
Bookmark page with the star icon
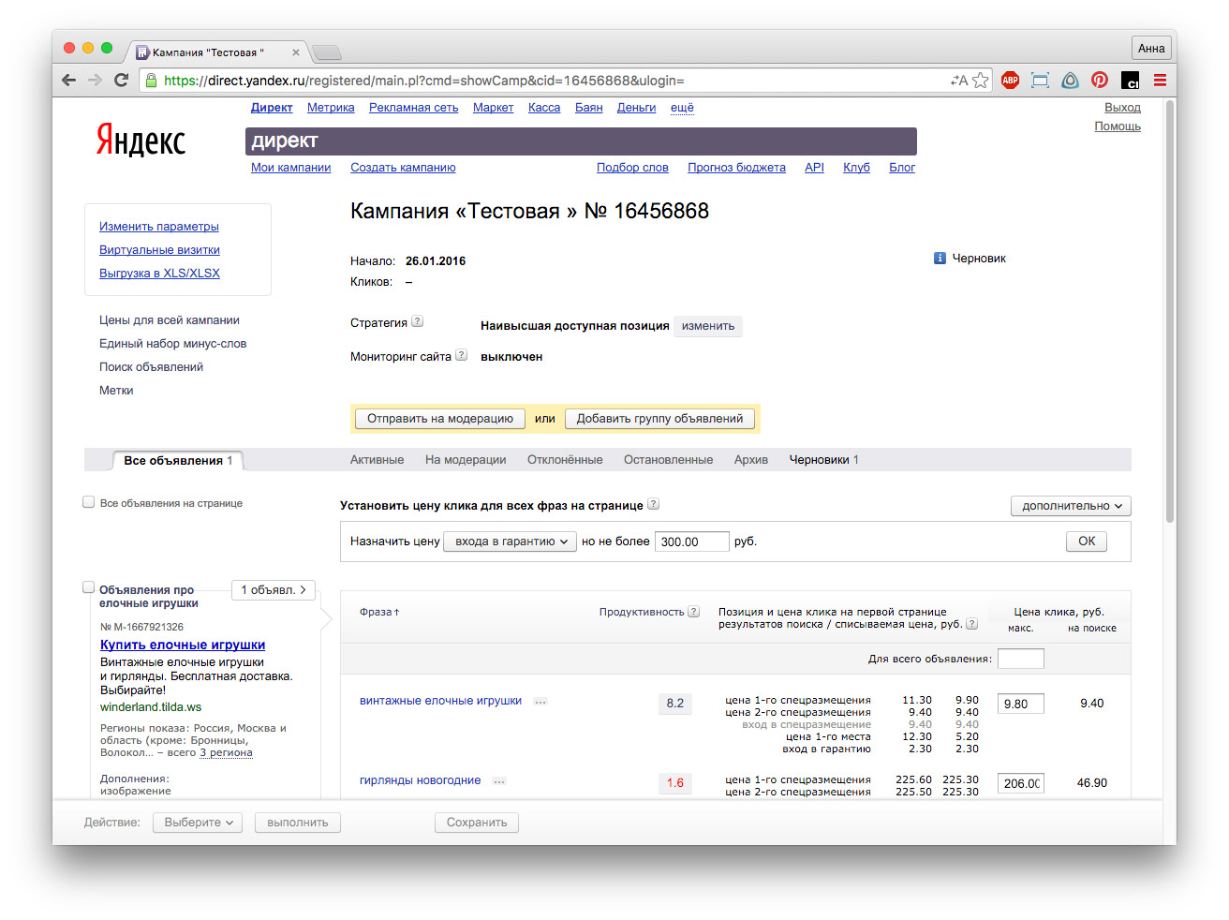pos(981,81)
